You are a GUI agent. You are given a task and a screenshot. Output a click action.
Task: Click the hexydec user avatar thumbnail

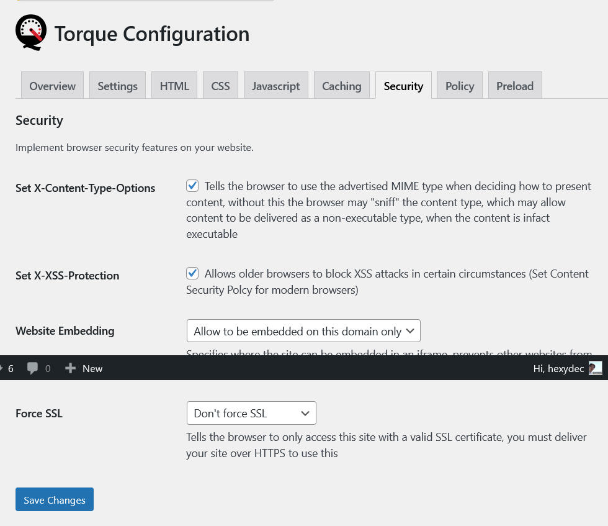[595, 368]
